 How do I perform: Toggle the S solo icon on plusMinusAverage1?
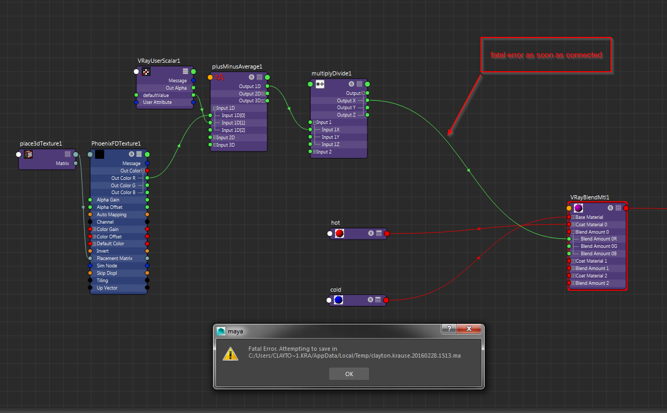pos(252,77)
